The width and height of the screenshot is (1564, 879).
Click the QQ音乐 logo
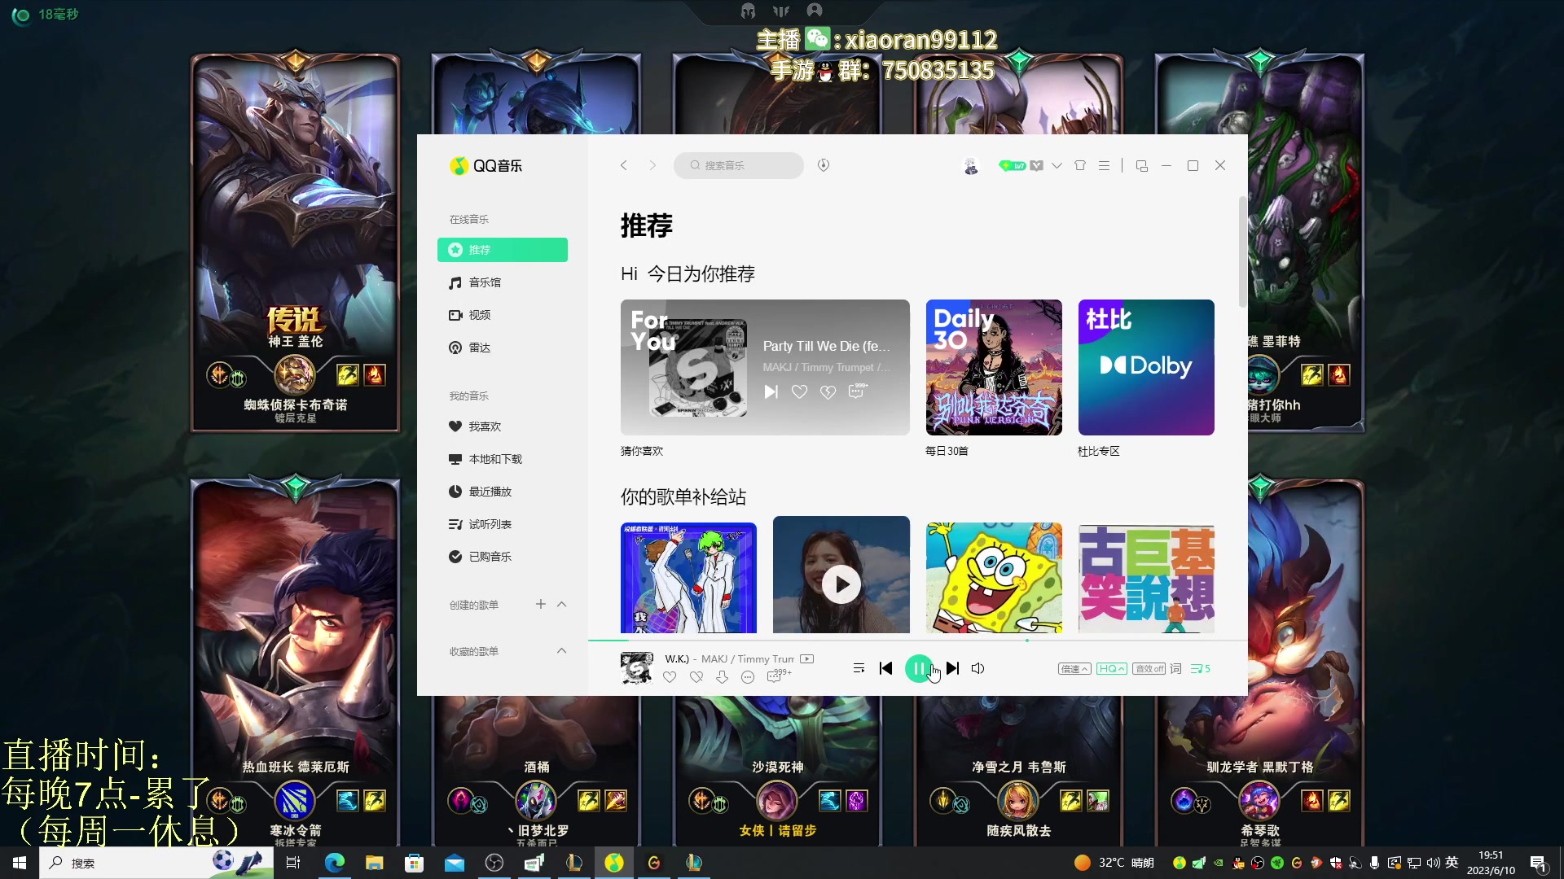point(486,166)
